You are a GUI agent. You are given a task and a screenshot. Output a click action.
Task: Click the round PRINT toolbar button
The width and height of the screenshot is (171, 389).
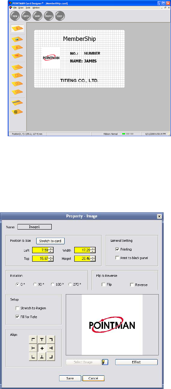tap(49, 16)
